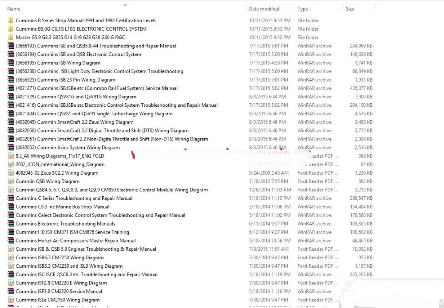Click the date "9/24/2009 2:45 AM"
The width and height of the screenshot is (444, 308).
pos(269,173)
